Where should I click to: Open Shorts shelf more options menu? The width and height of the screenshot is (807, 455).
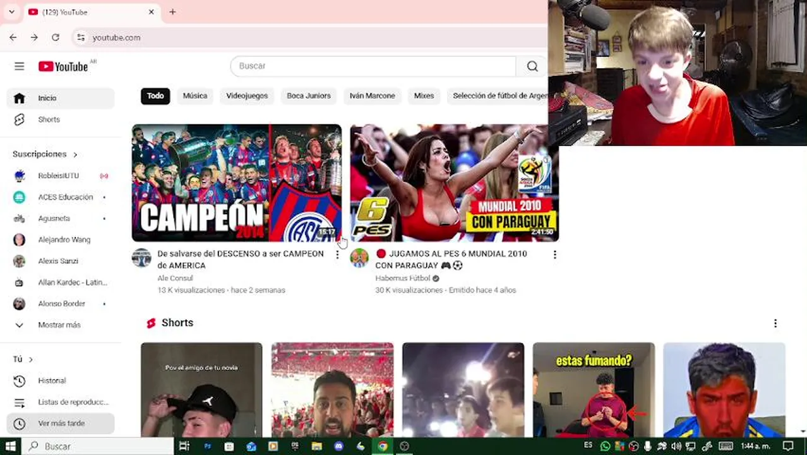click(x=775, y=323)
